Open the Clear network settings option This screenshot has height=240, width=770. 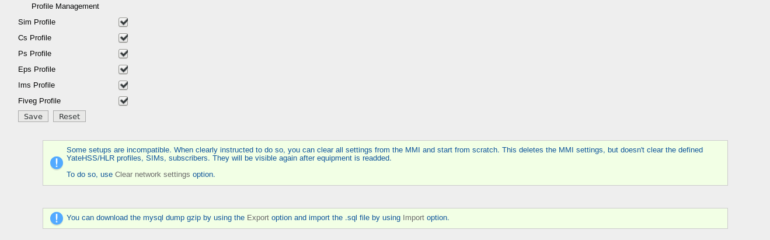(x=152, y=174)
